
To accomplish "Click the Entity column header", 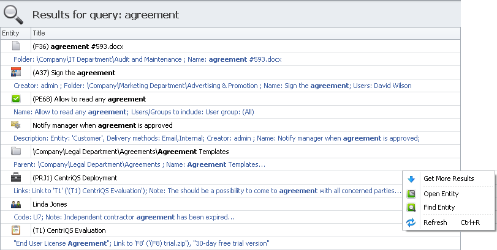I will (x=11, y=32).
